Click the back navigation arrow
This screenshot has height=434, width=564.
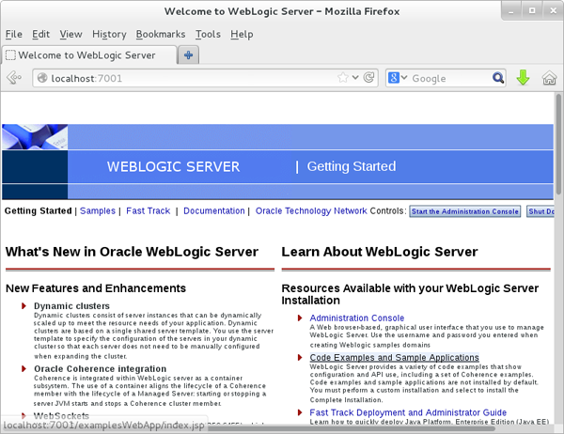click(14, 78)
